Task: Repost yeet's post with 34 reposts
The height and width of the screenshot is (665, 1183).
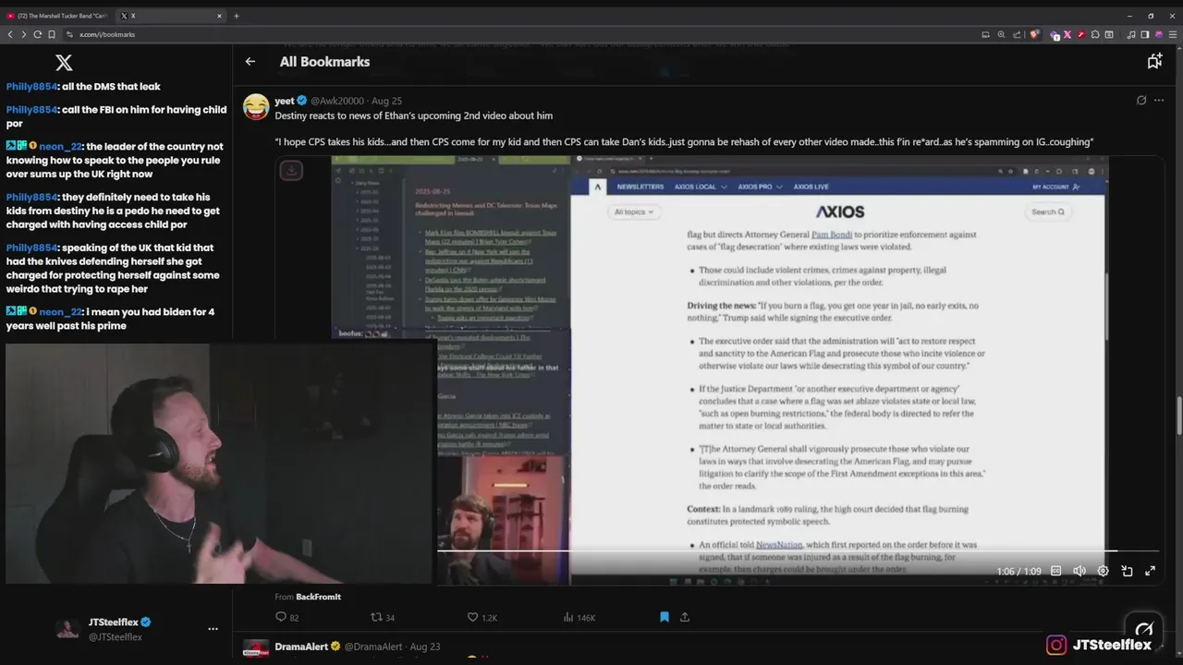Action: click(x=383, y=617)
